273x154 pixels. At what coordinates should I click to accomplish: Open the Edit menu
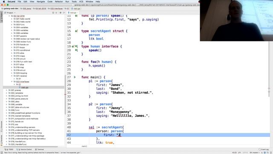pos(25,2)
